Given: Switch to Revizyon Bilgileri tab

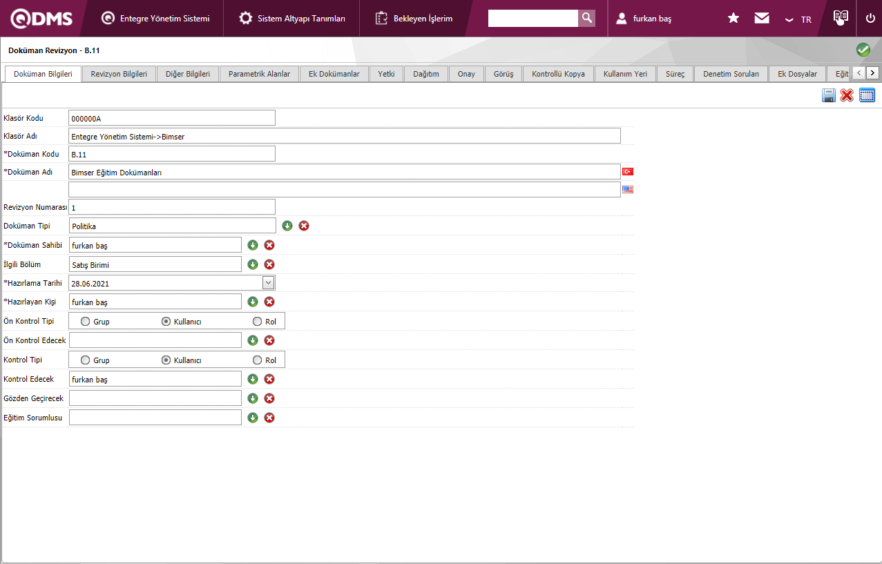Looking at the screenshot, I should click(x=119, y=74).
